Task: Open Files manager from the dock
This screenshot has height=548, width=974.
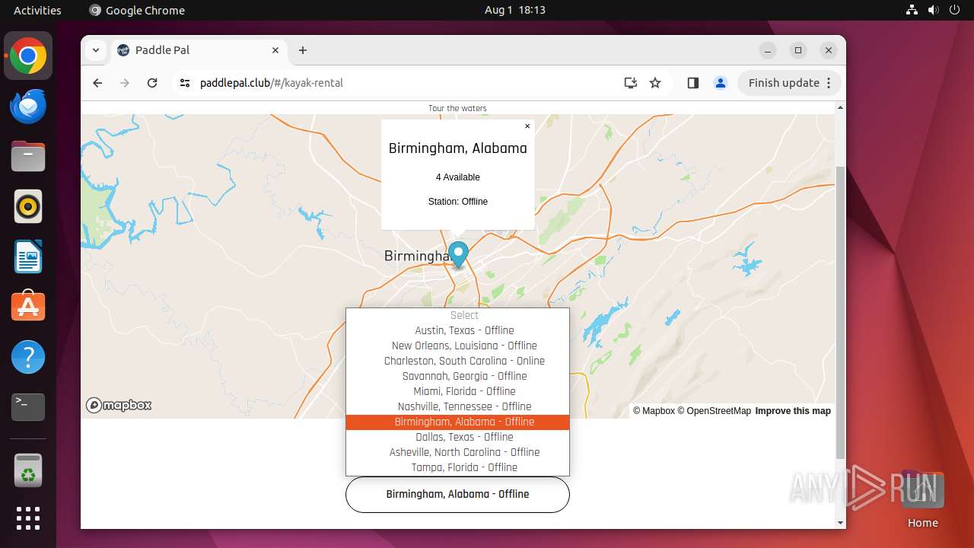Action: tap(28, 156)
